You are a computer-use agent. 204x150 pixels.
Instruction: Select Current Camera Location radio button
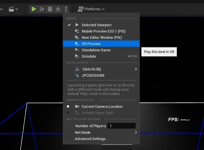point(68,106)
